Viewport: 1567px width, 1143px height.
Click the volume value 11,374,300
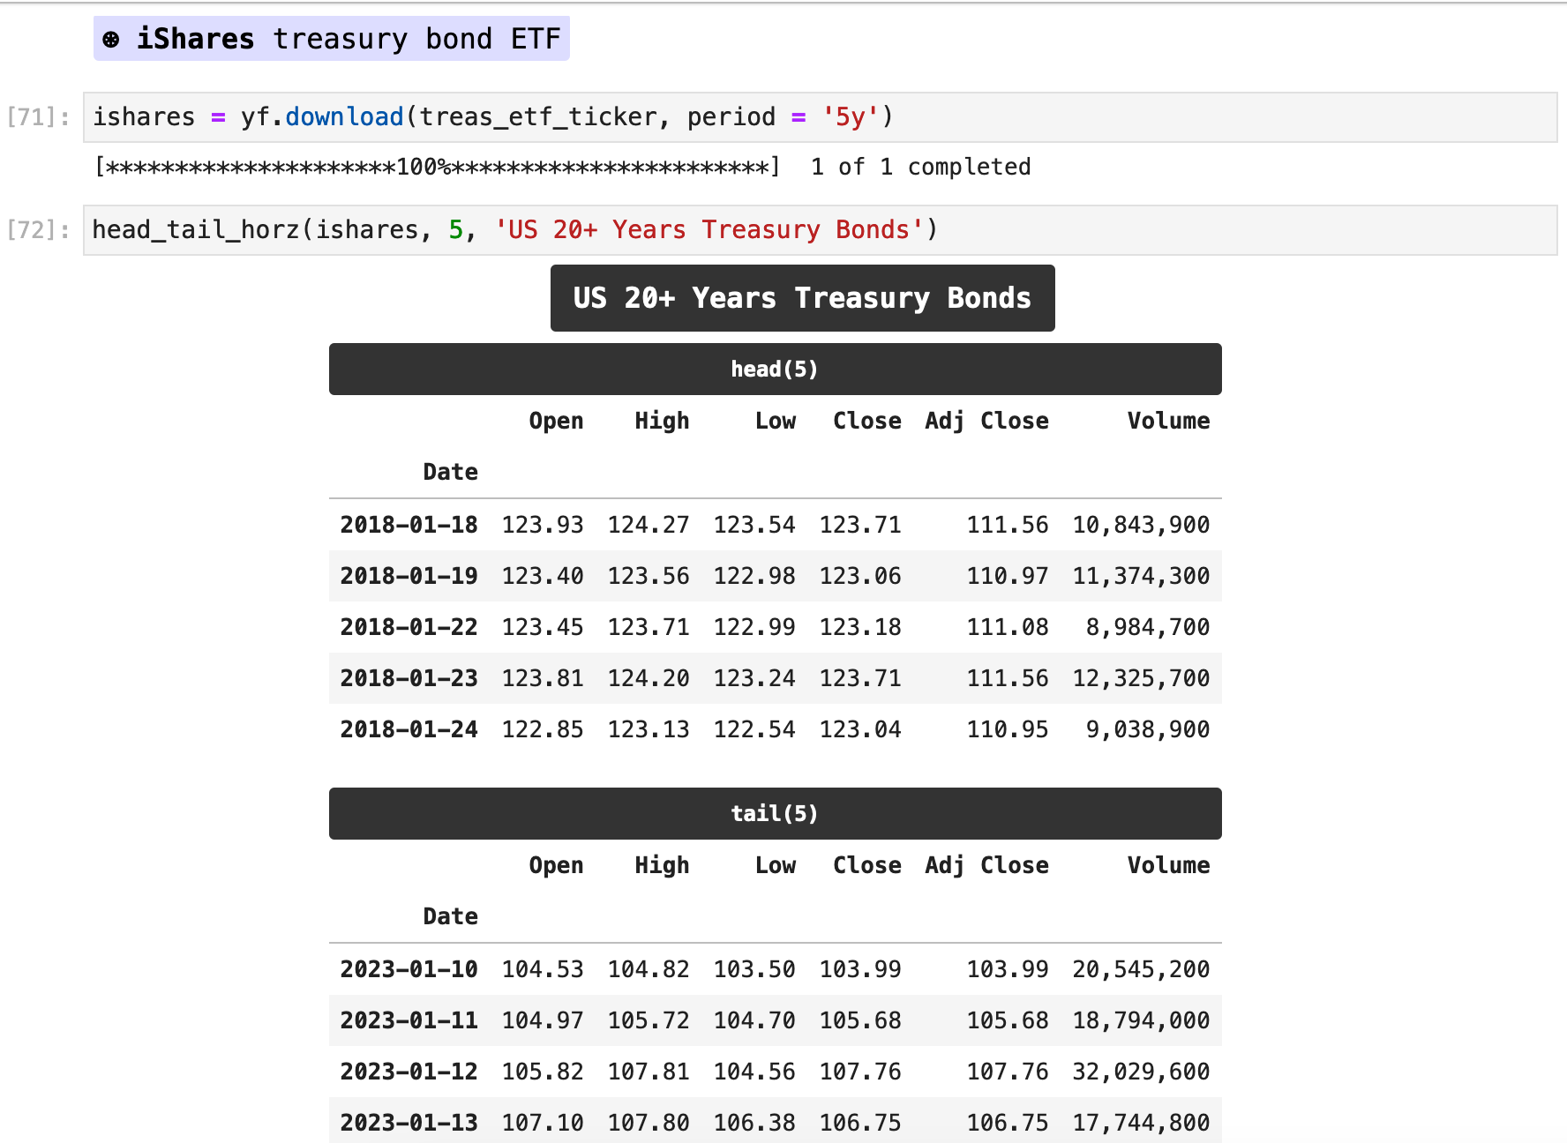pyautogui.click(x=1141, y=577)
